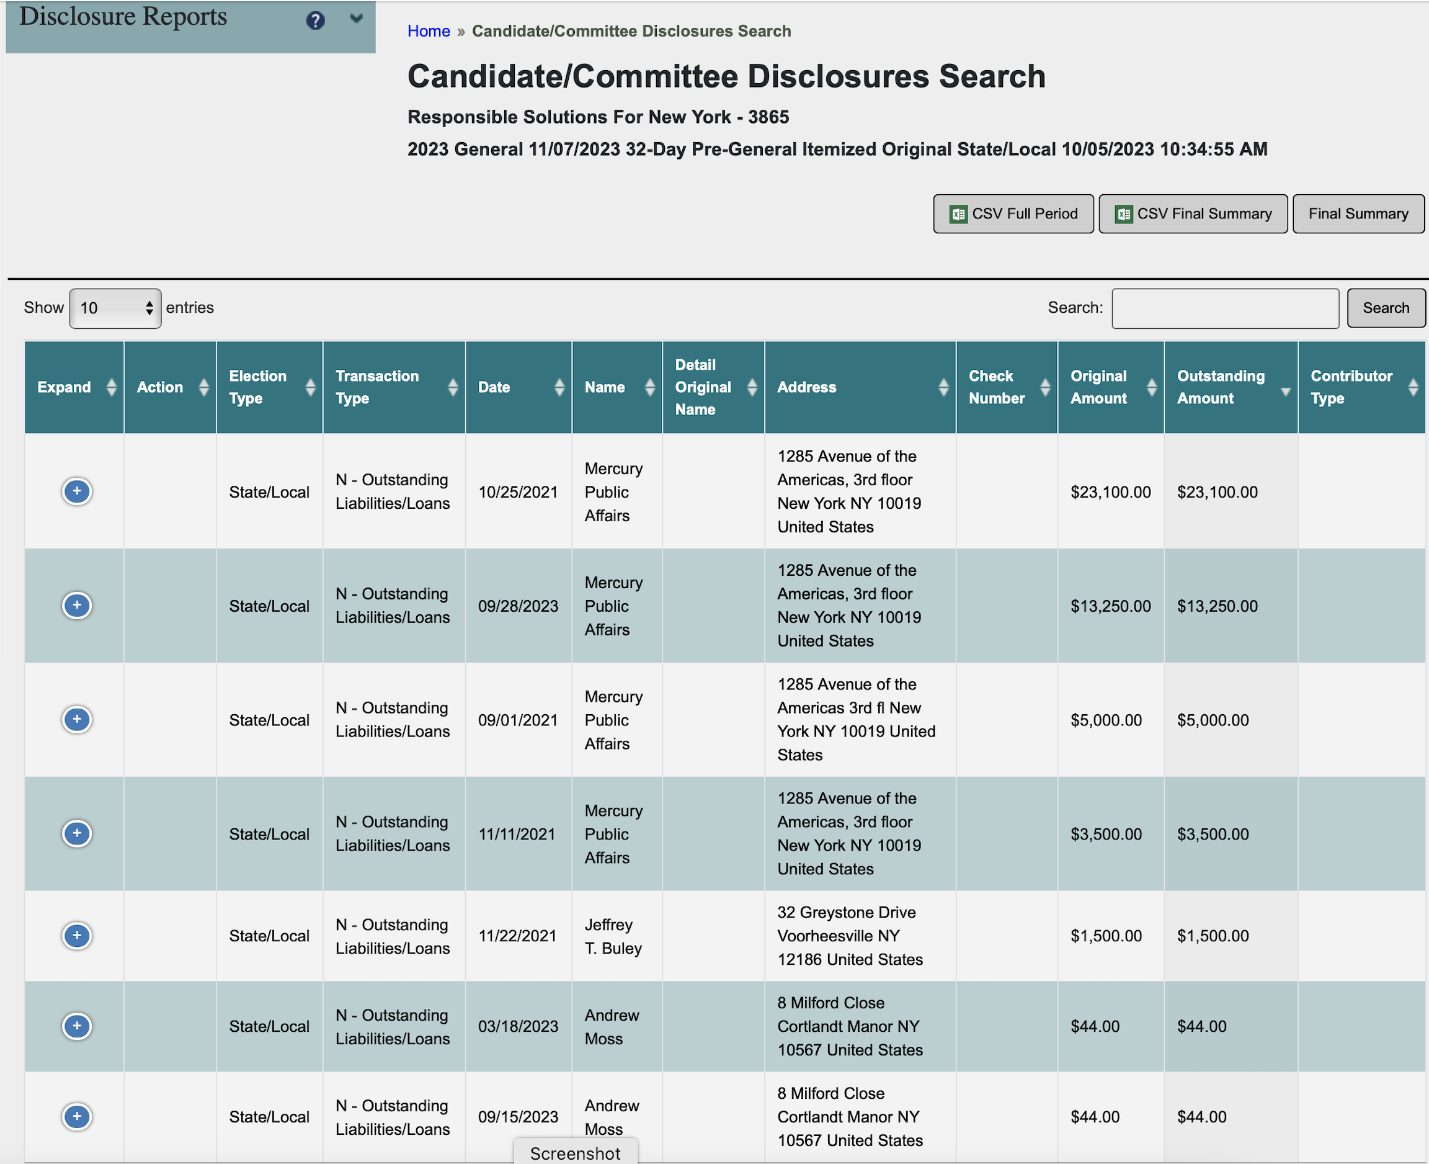
Task: Expand the $23,100.00 Mercury Public Affairs row
Action: (x=77, y=491)
